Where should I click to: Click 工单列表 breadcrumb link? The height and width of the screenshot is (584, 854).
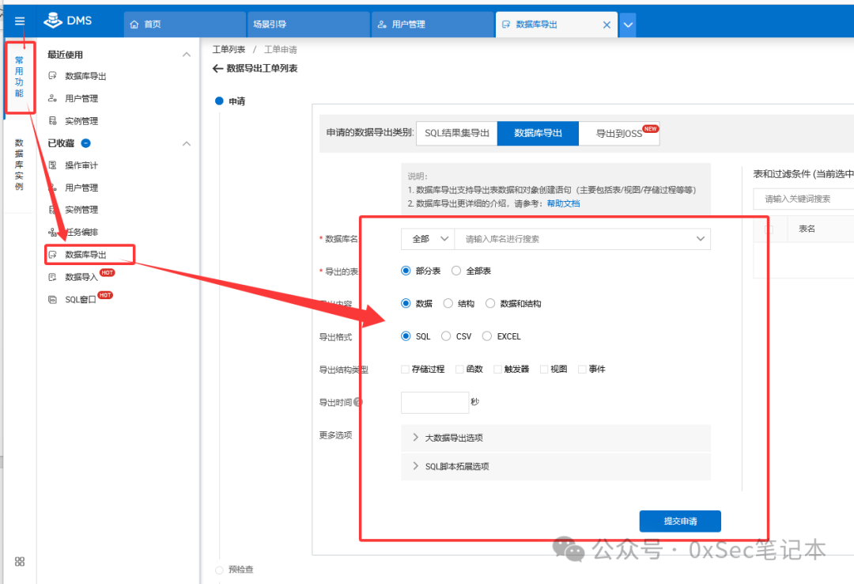tap(229, 50)
